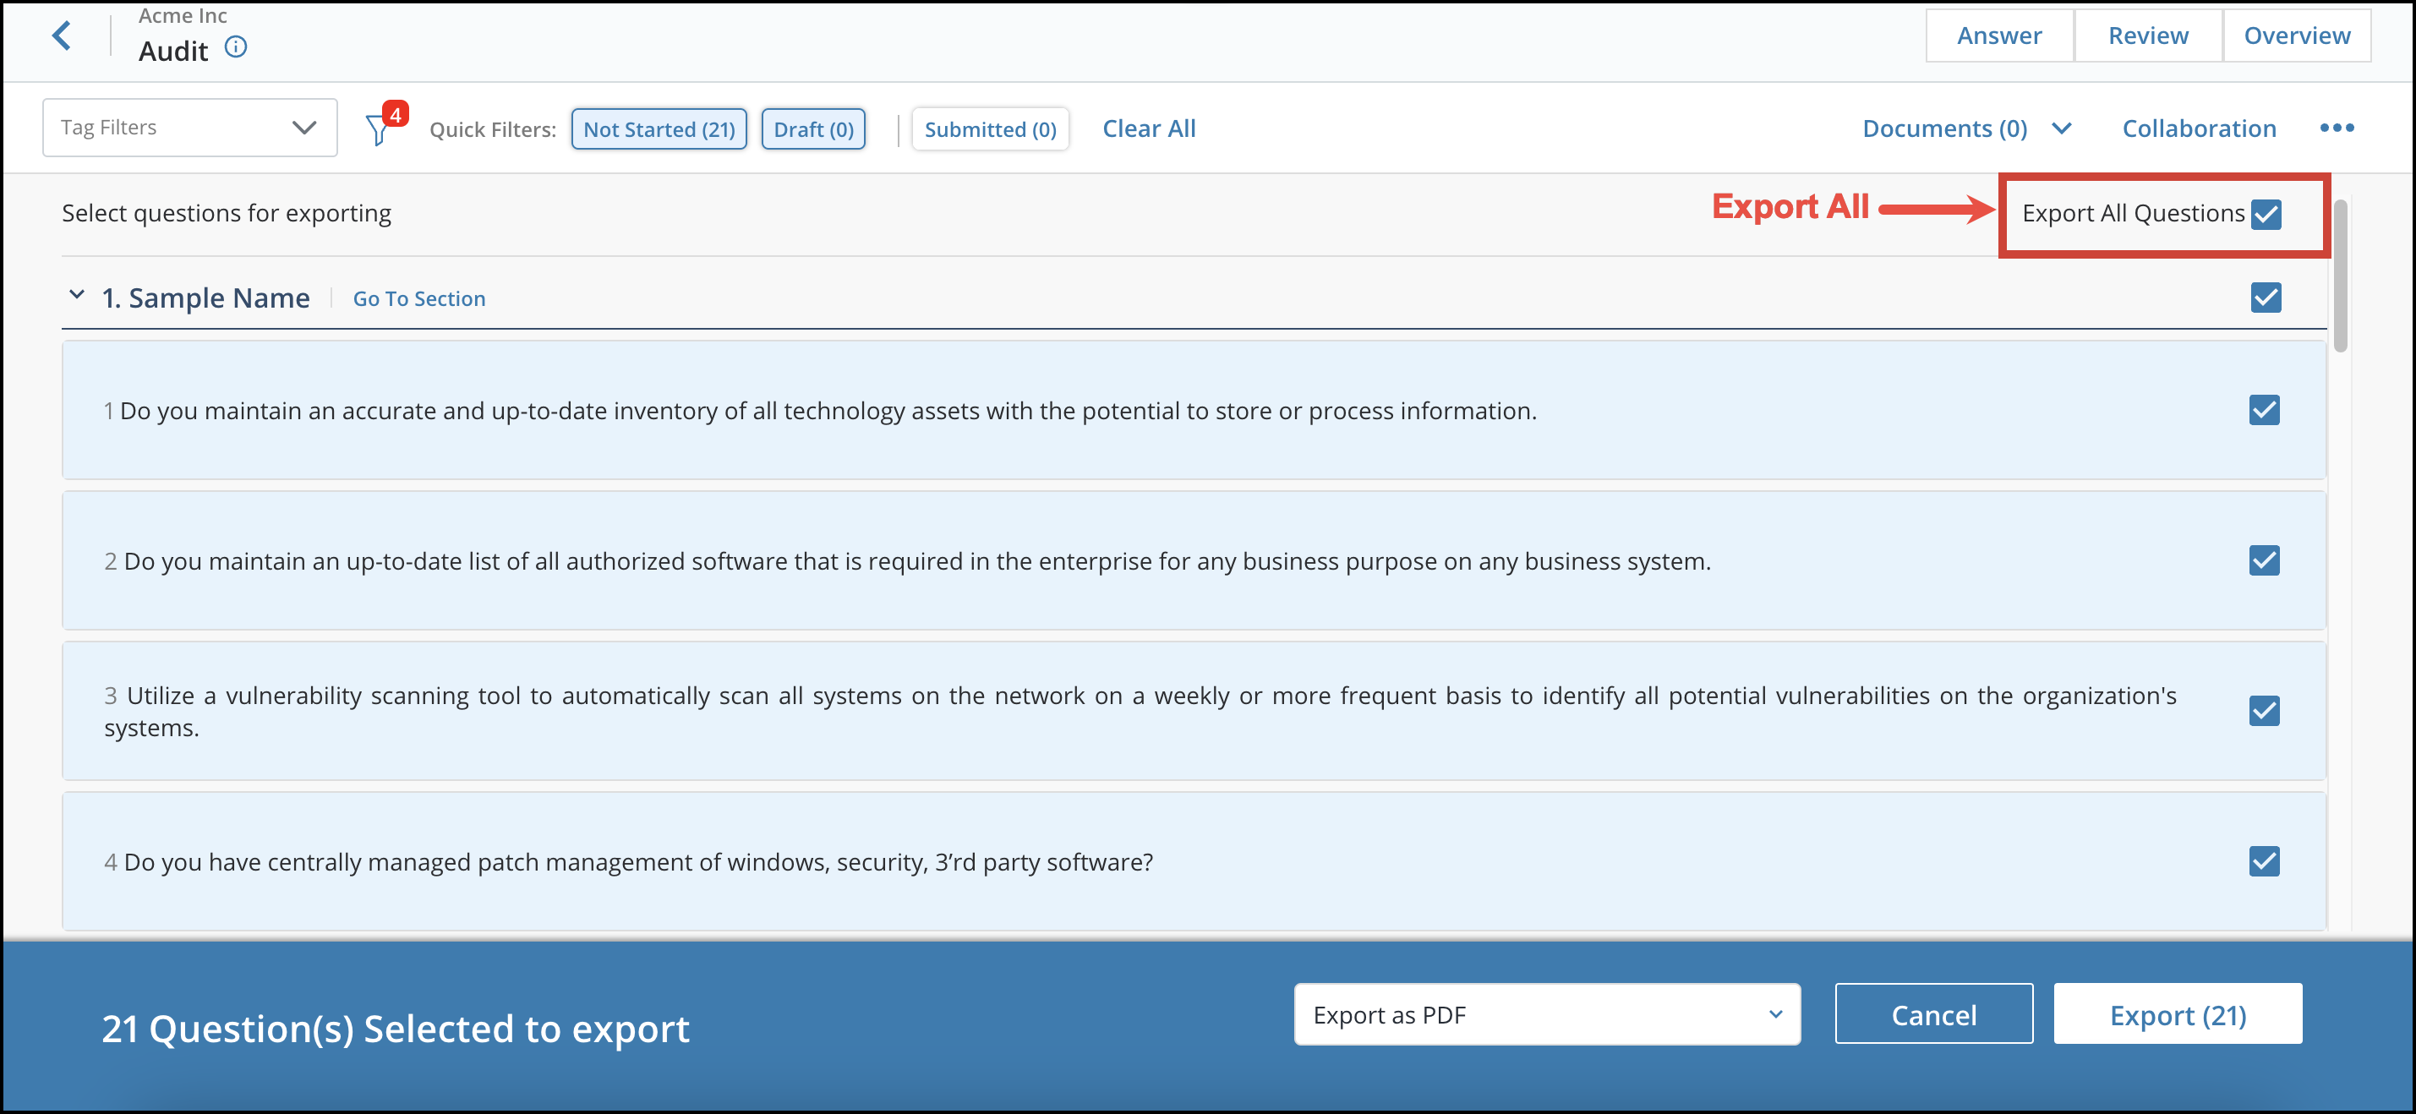Expand the Documents (0) dropdown
Screen dimensions: 2416x1114
(x=1967, y=128)
